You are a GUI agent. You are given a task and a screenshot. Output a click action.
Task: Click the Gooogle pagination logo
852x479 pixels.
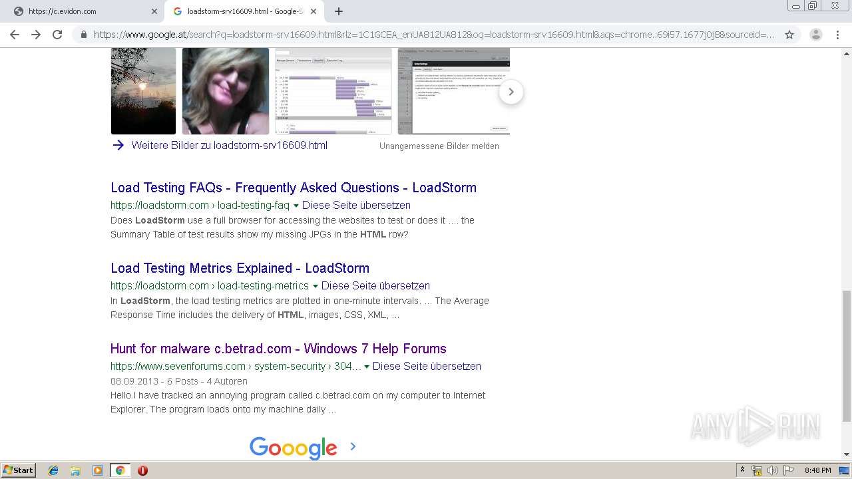[294, 448]
